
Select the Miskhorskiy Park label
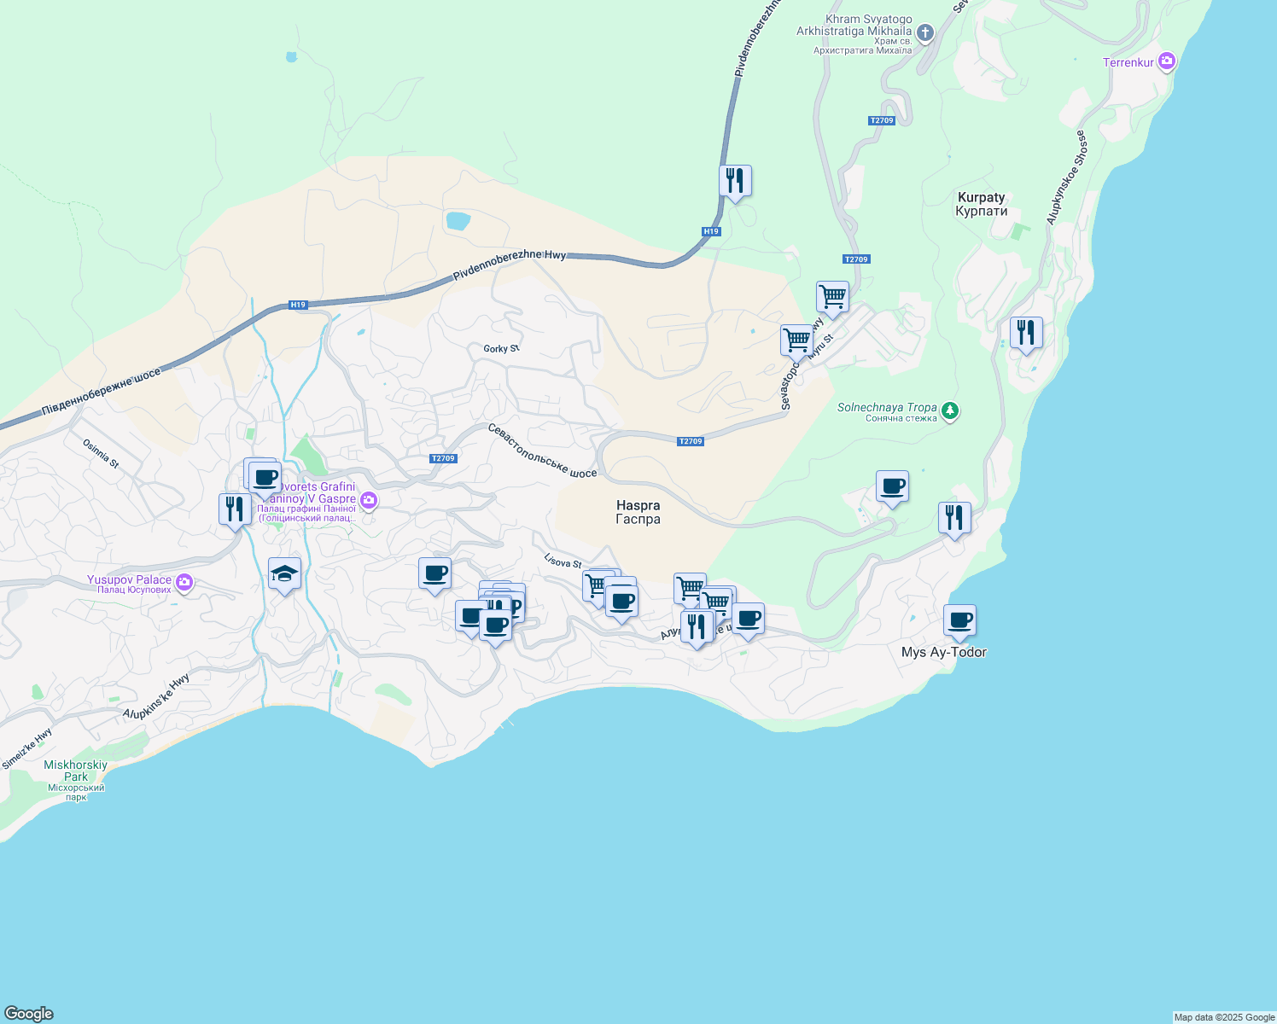pos(75,771)
